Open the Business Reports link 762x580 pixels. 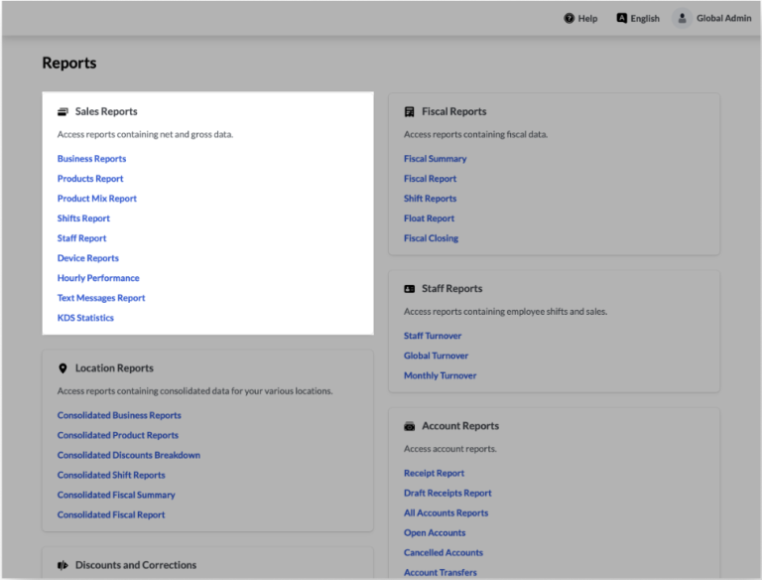pyautogui.click(x=91, y=159)
